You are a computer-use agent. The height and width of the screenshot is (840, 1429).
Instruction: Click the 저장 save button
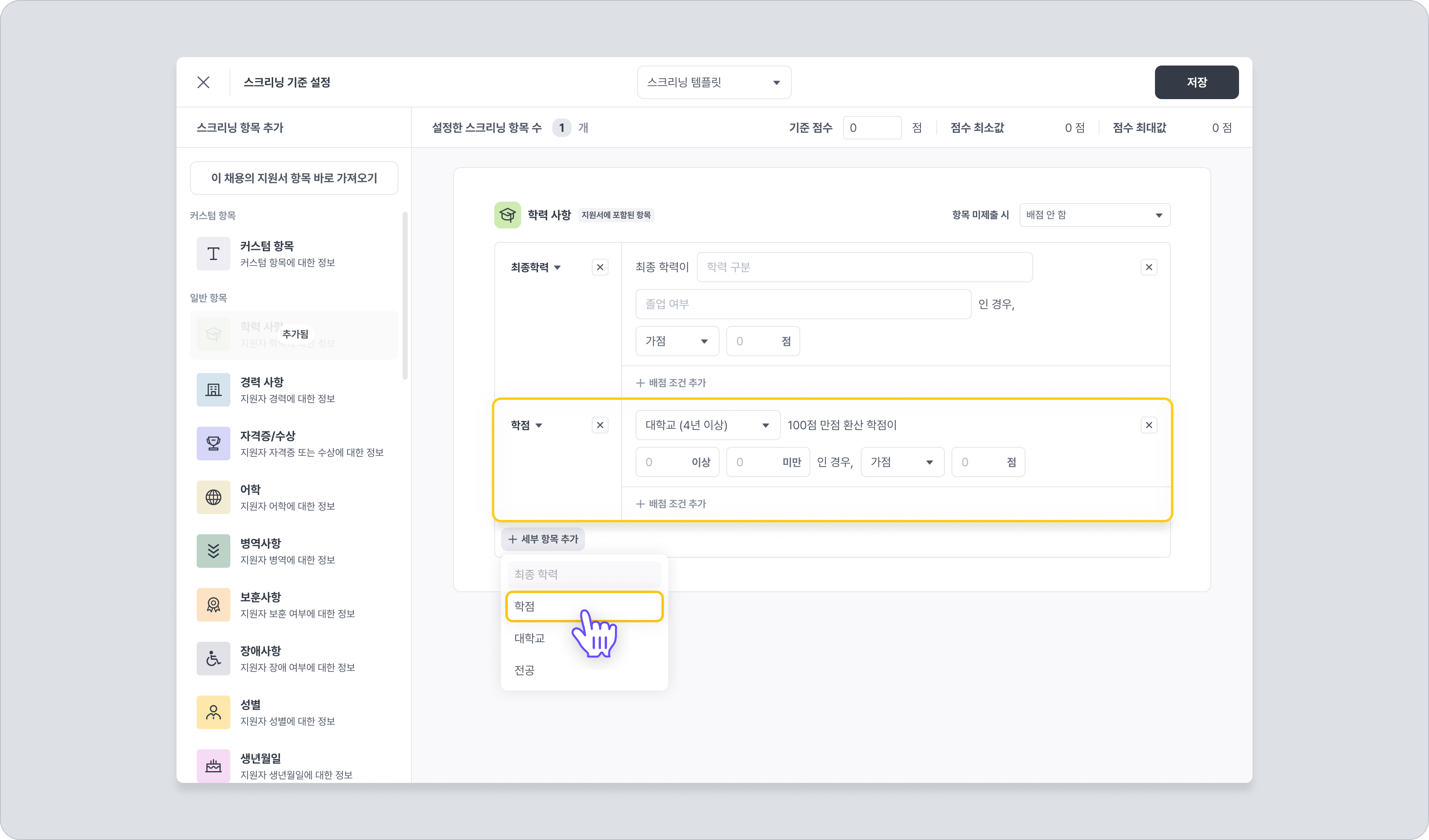pos(1197,83)
